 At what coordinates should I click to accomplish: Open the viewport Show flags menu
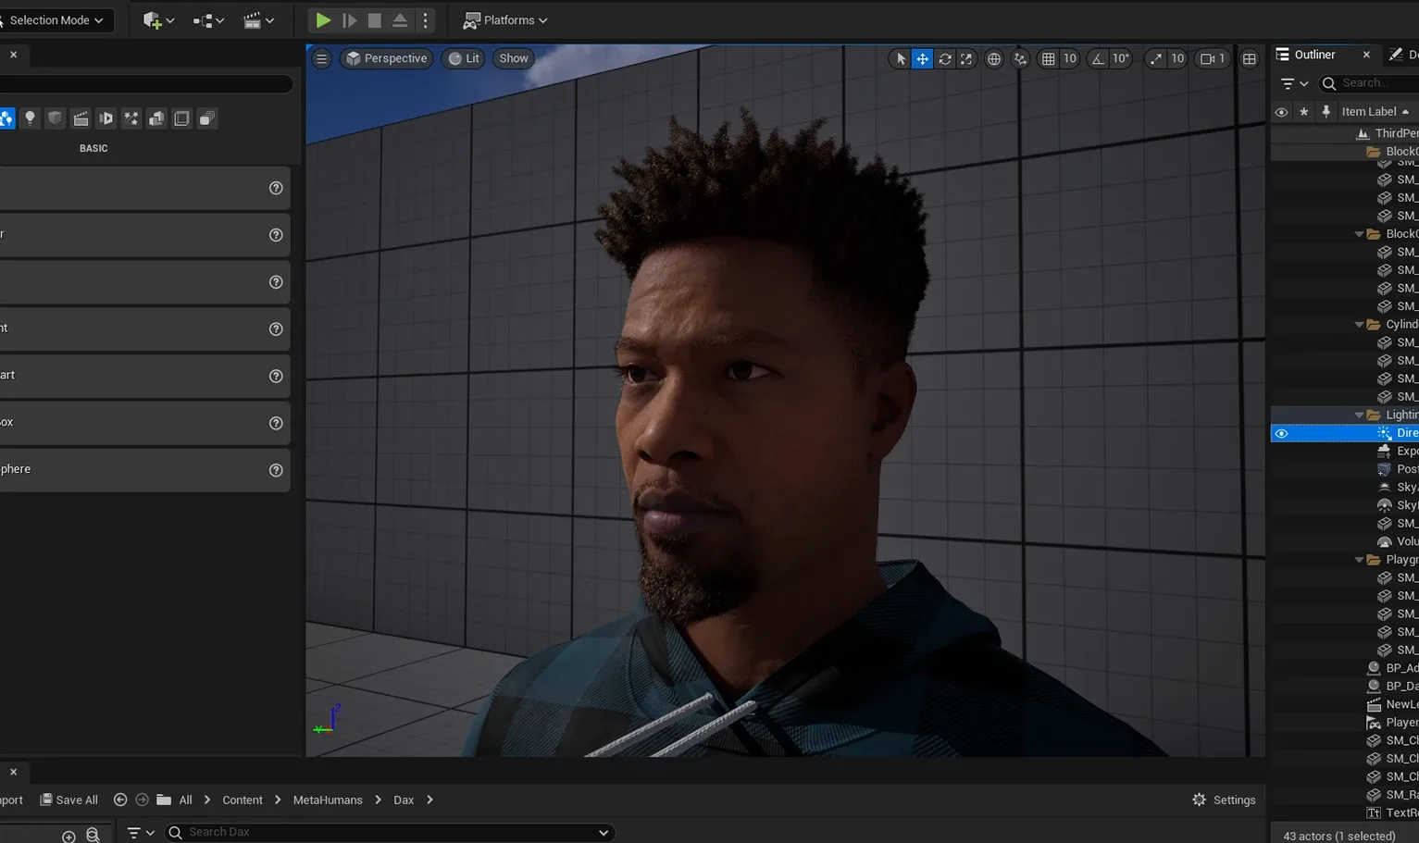pyautogui.click(x=514, y=58)
